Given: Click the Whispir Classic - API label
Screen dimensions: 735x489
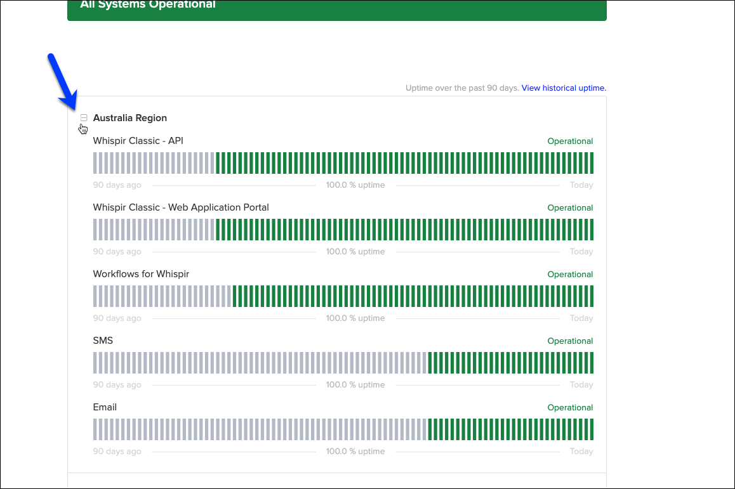Looking at the screenshot, I should pyautogui.click(x=138, y=141).
